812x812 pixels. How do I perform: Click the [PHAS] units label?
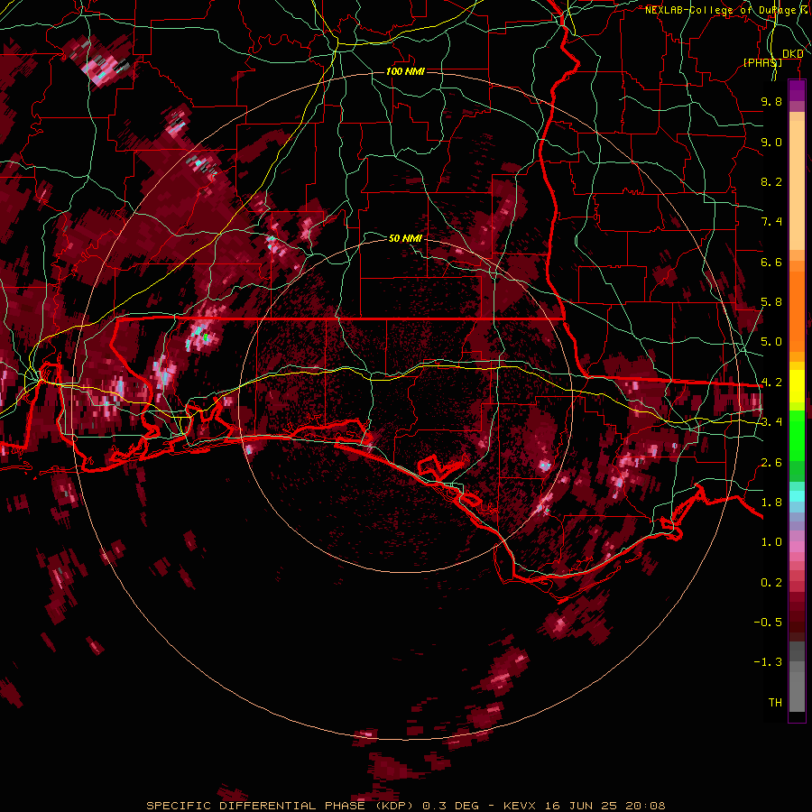coord(762,62)
